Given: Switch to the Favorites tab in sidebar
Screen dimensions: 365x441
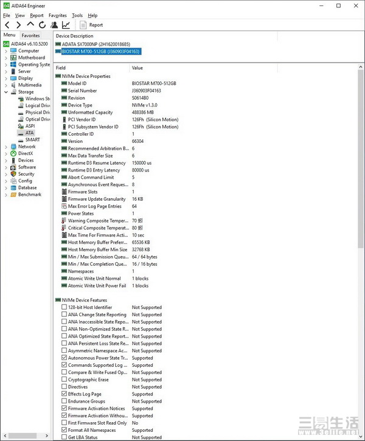Looking at the screenshot, I should click(30, 35).
